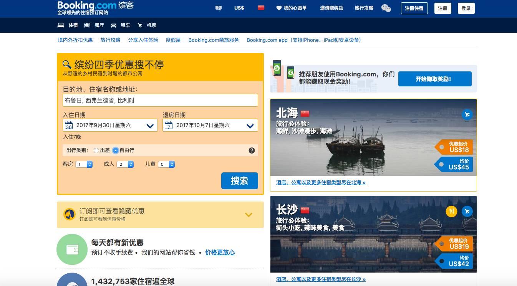Click the China flag next to 长沙
517x286 pixels.
(305, 210)
